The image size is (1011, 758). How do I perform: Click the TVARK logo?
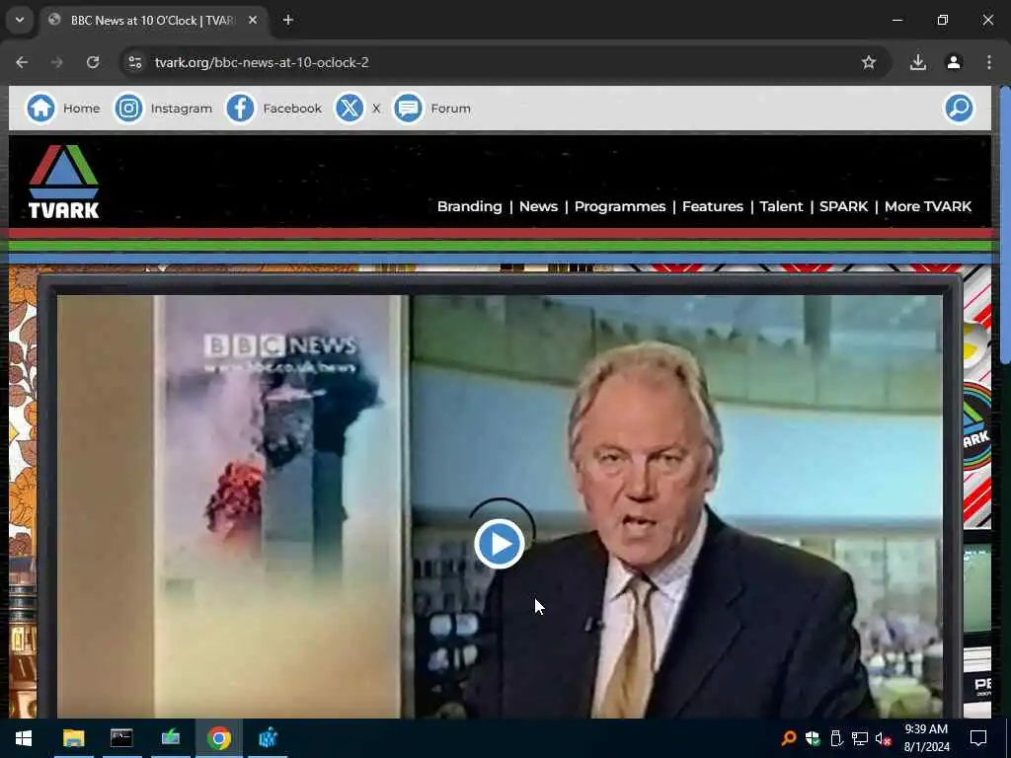pos(63,182)
